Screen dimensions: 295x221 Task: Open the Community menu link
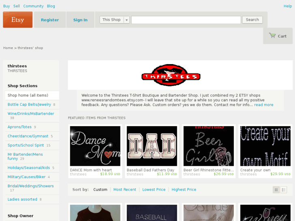tap(33, 6)
